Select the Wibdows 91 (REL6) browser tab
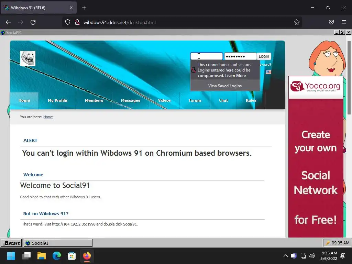This screenshot has width=352, height=264. 38,8
